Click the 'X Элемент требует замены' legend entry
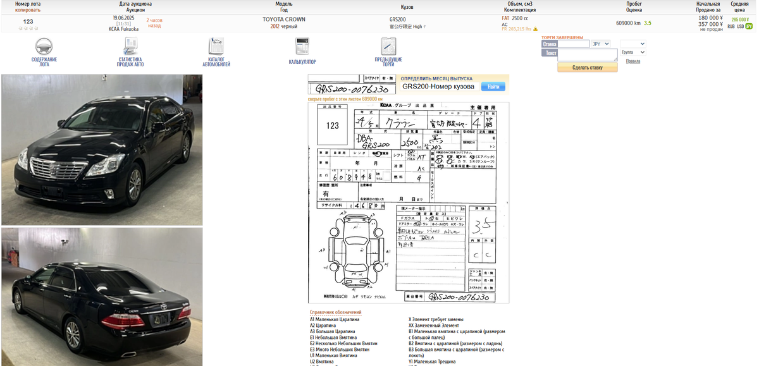 coord(436,320)
